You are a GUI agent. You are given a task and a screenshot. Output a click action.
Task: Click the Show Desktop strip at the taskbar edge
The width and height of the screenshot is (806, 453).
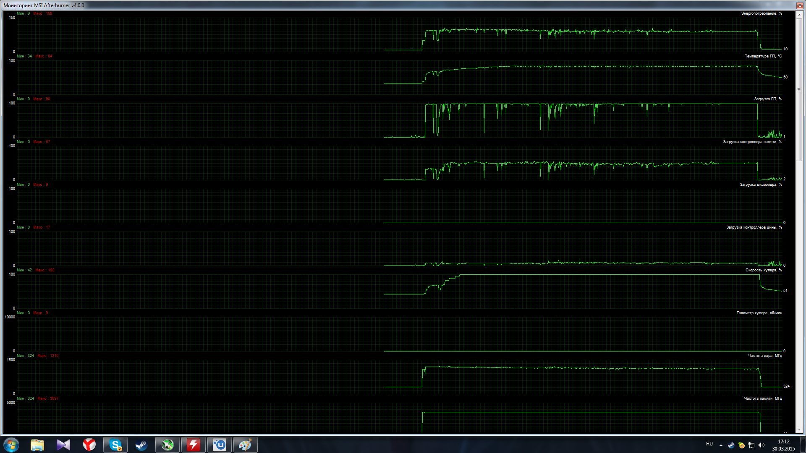pos(803,445)
